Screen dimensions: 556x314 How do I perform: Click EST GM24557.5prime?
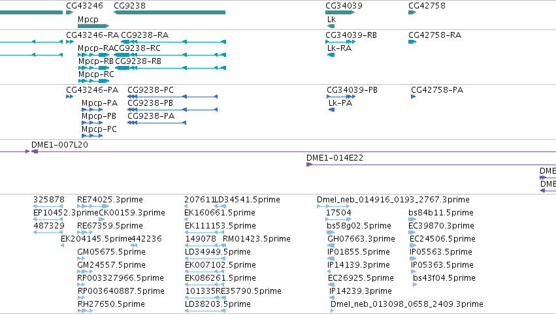111,266
